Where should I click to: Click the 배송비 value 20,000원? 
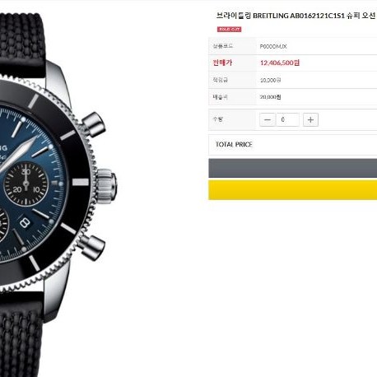(271, 97)
